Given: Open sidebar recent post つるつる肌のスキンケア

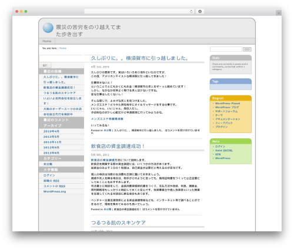Looking at the screenshot, I should click(59, 93).
